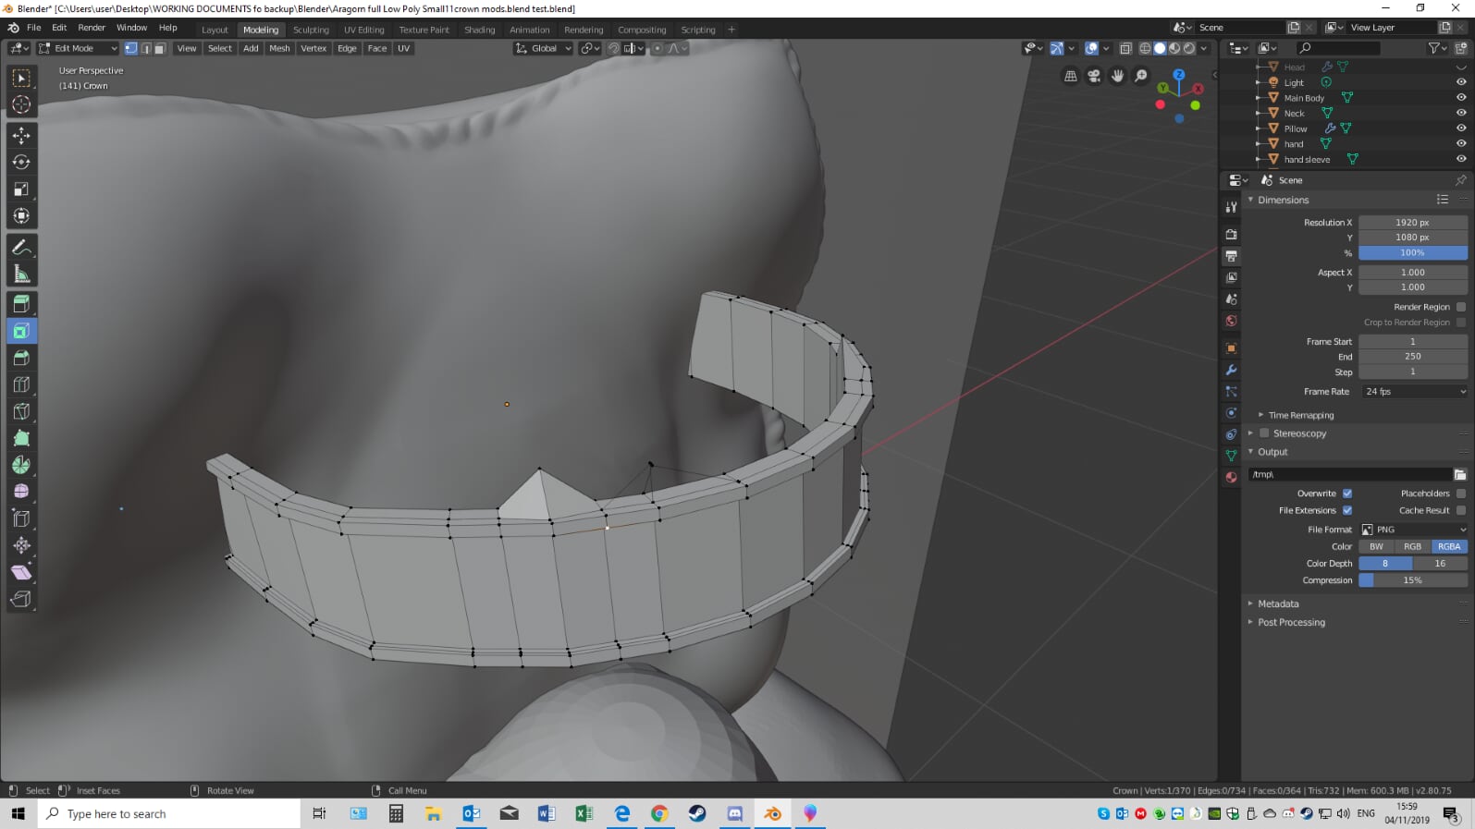Activate the Scale tool

point(21,189)
